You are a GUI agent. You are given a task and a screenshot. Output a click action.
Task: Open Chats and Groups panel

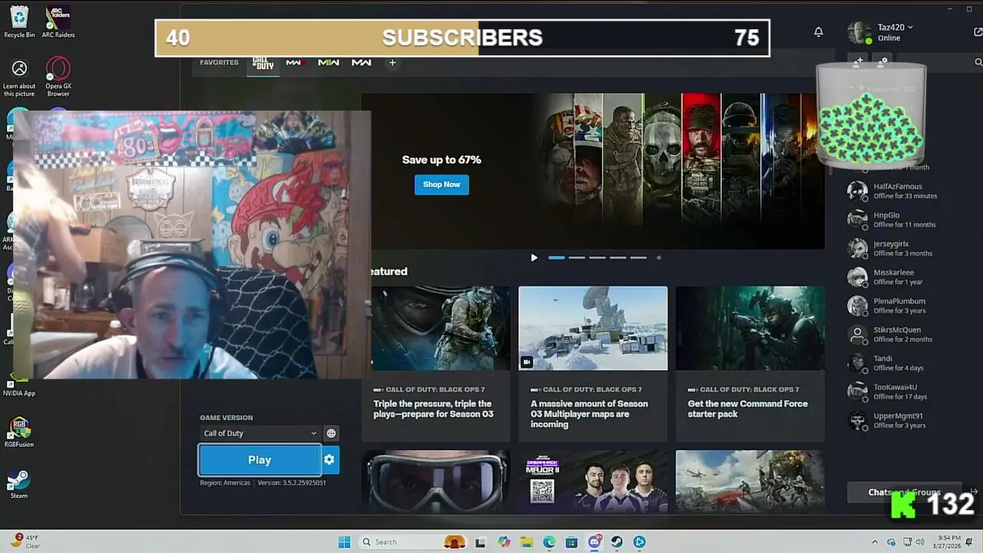[x=905, y=492]
